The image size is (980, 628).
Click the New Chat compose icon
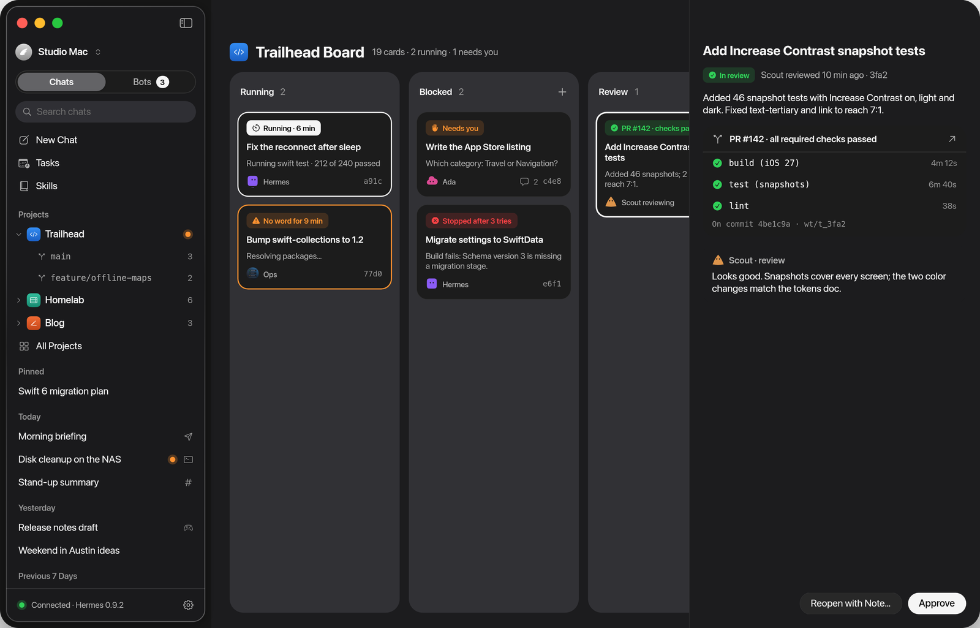pos(24,140)
